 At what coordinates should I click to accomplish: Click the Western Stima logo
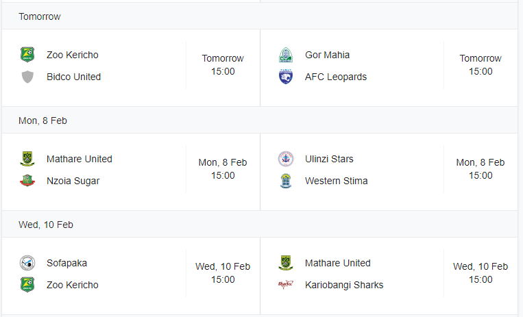click(x=286, y=181)
